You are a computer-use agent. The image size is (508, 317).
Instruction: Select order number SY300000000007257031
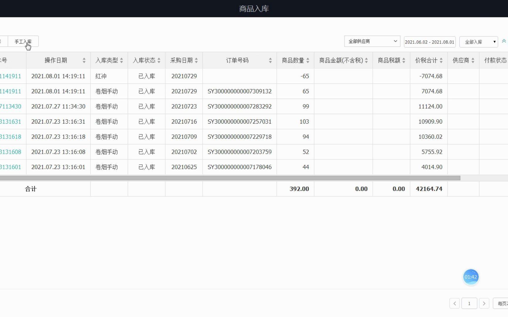pos(240,122)
